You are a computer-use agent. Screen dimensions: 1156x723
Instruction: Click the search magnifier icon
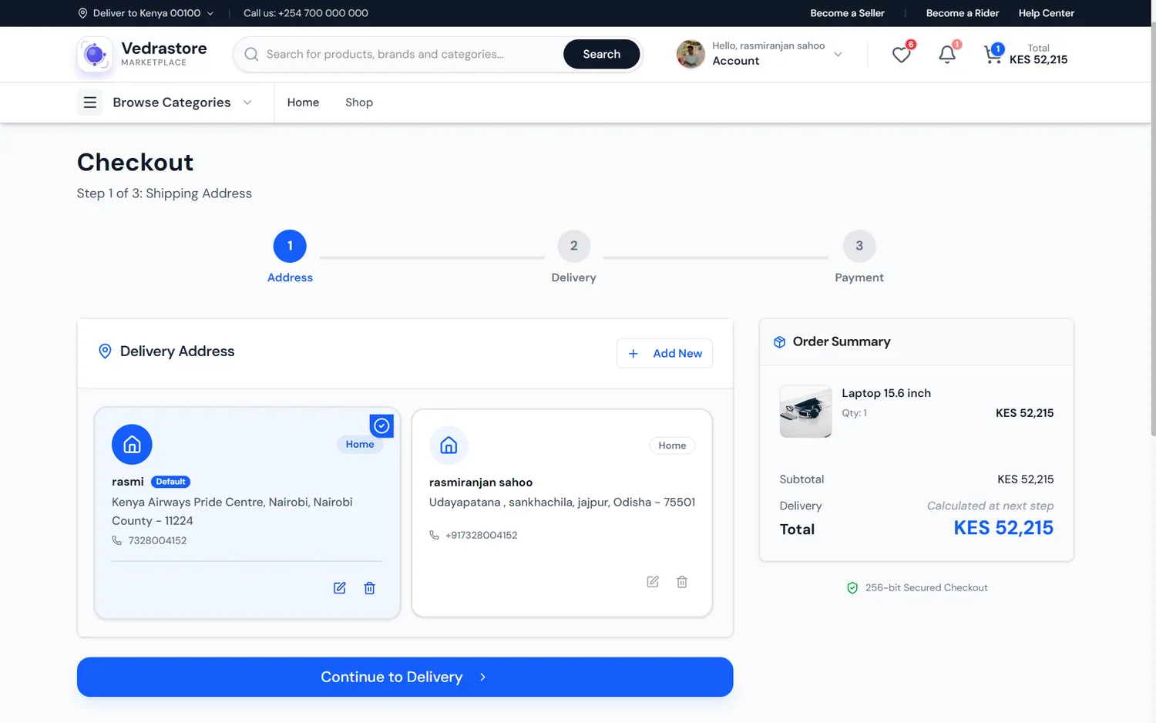pyautogui.click(x=251, y=54)
